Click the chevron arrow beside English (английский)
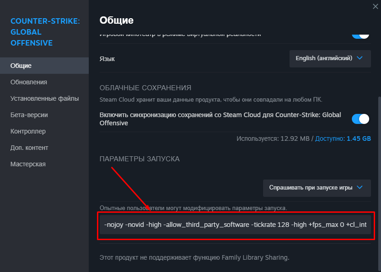 360,58
